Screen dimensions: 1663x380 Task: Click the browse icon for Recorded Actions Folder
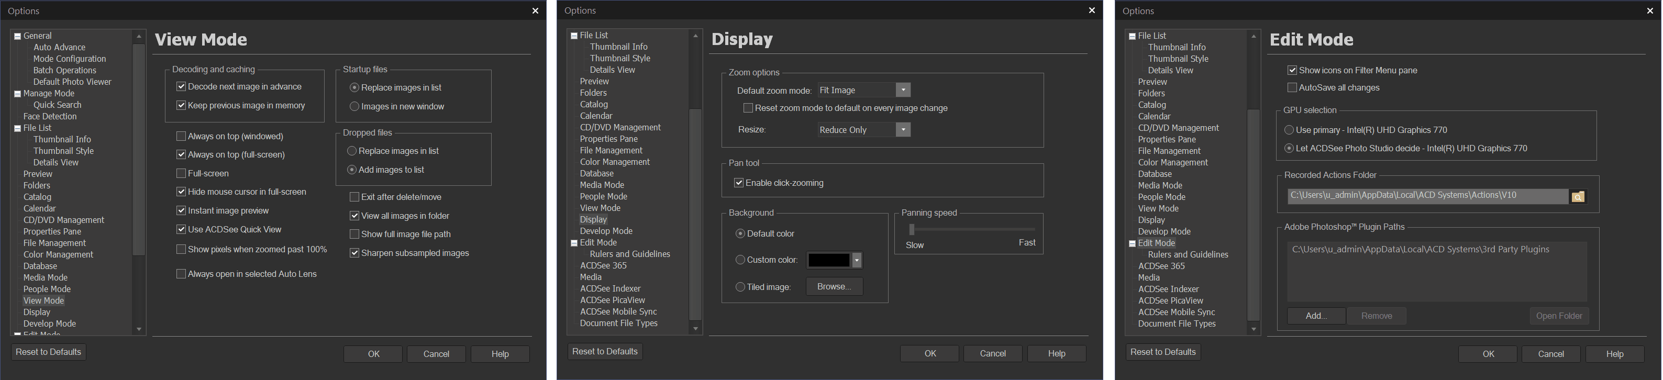1578,197
